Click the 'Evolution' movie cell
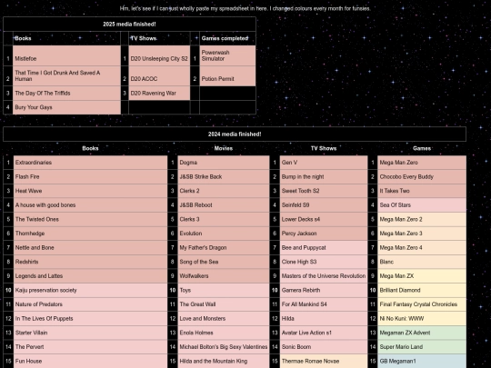Screen dimensions: 491x368 (x=224, y=234)
